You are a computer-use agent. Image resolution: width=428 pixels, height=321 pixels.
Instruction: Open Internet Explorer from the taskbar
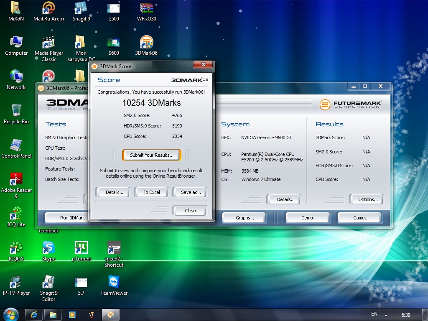pyautogui.click(x=34, y=315)
